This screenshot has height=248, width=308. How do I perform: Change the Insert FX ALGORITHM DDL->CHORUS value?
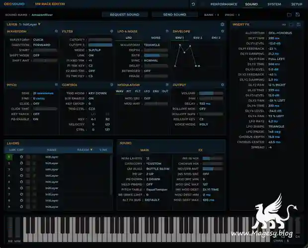pos(280,33)
